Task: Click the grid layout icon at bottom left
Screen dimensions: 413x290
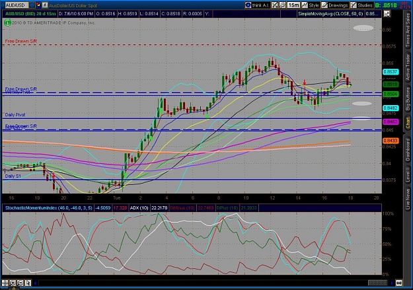Action: click(5, 283)
